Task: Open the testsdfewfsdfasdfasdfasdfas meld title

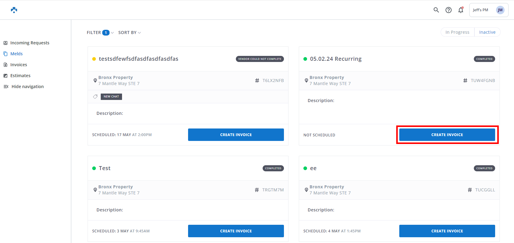Action: 138,59
